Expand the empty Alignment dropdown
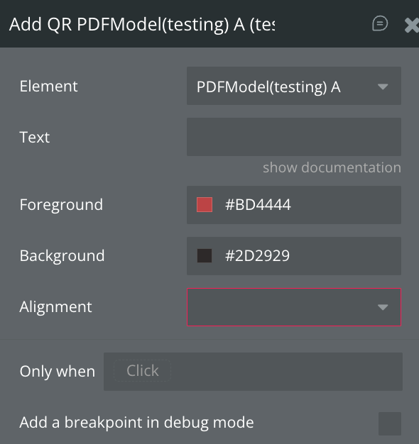The height and width of the screenshot is (444, 419). pyautogui.click(x=294, y=307)
